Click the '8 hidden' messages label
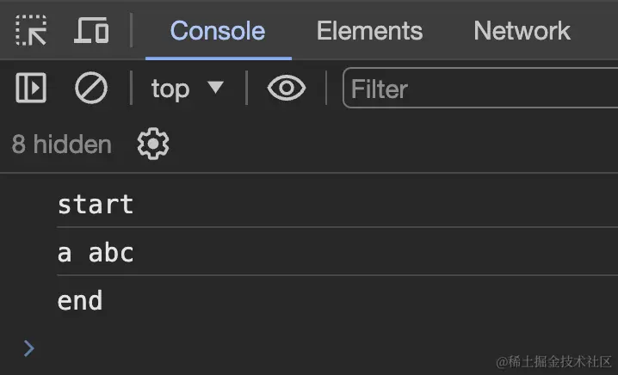618x375 pixels. click(x=61, y=144)
